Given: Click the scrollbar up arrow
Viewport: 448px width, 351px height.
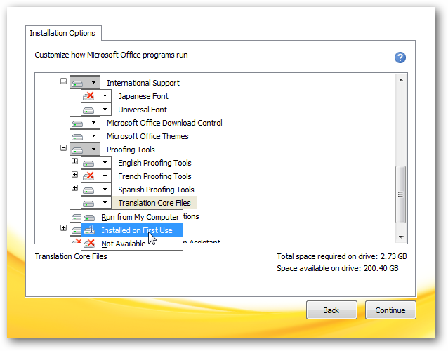Looking at the screenshot, I should pyautogui.click(x=401, y=80).
